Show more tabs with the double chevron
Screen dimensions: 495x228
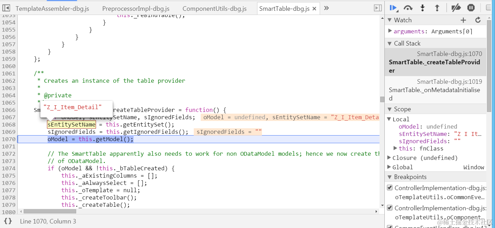[x=326, y=8]
